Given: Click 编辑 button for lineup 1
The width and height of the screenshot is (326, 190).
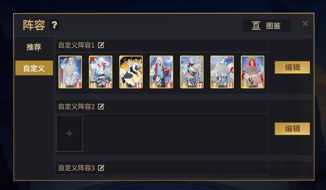Looking at the screenshot, I should [x=292, y=67].
